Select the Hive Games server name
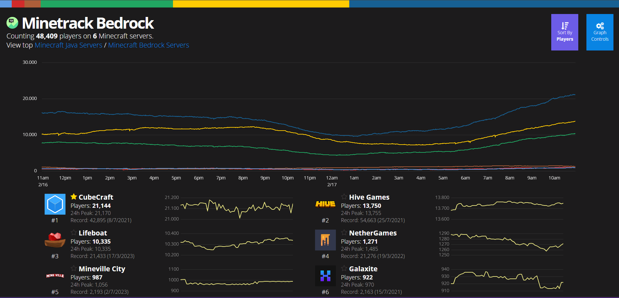619x298 pixels. click(x=369, y=197)
